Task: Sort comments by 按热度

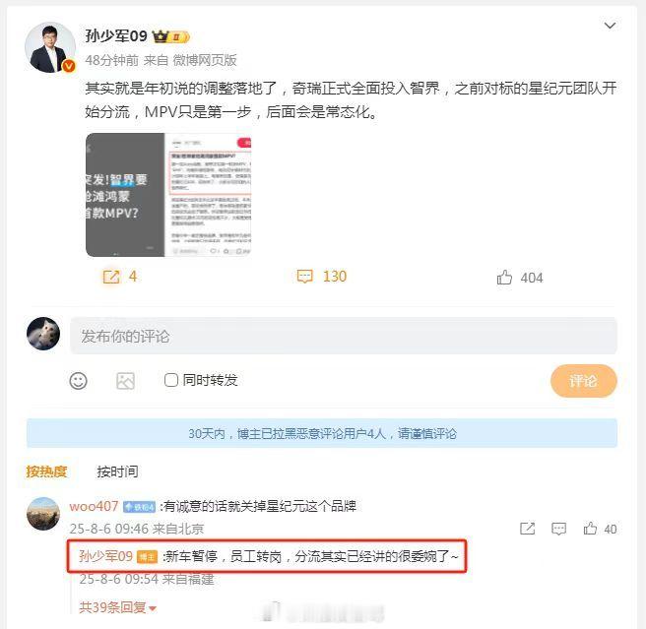Action: [46, 472]
